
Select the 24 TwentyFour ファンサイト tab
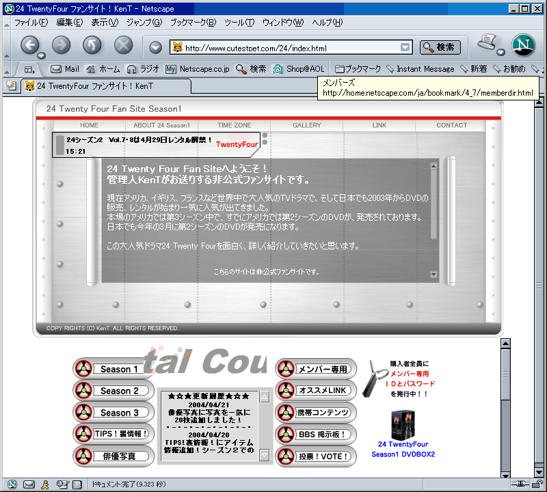107,86
